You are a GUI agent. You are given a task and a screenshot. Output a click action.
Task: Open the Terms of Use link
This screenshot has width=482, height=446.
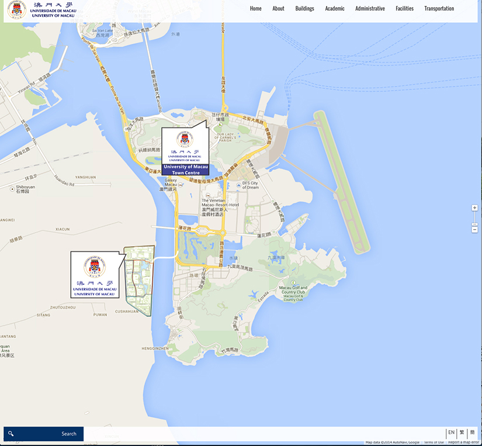click(x=434, y=442)
